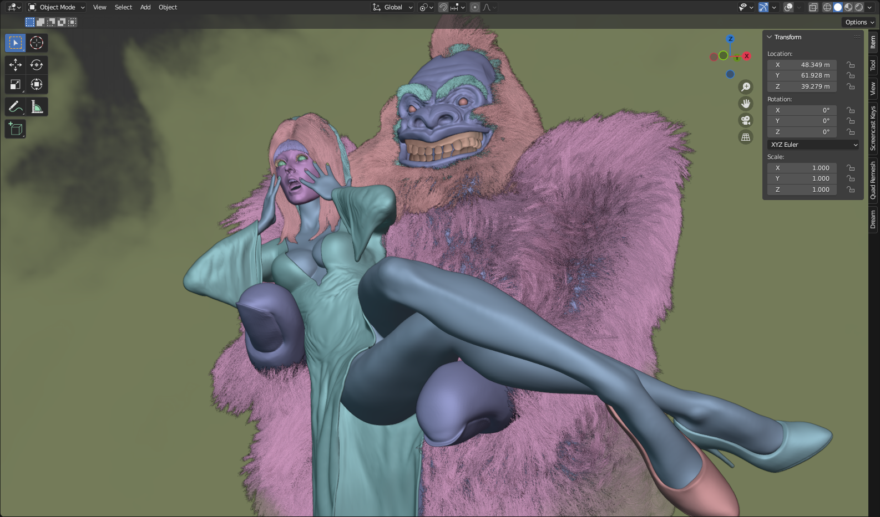This screenshot has height=517, width=880.
Task: Open the Add menu
Action: click(145, 7)
